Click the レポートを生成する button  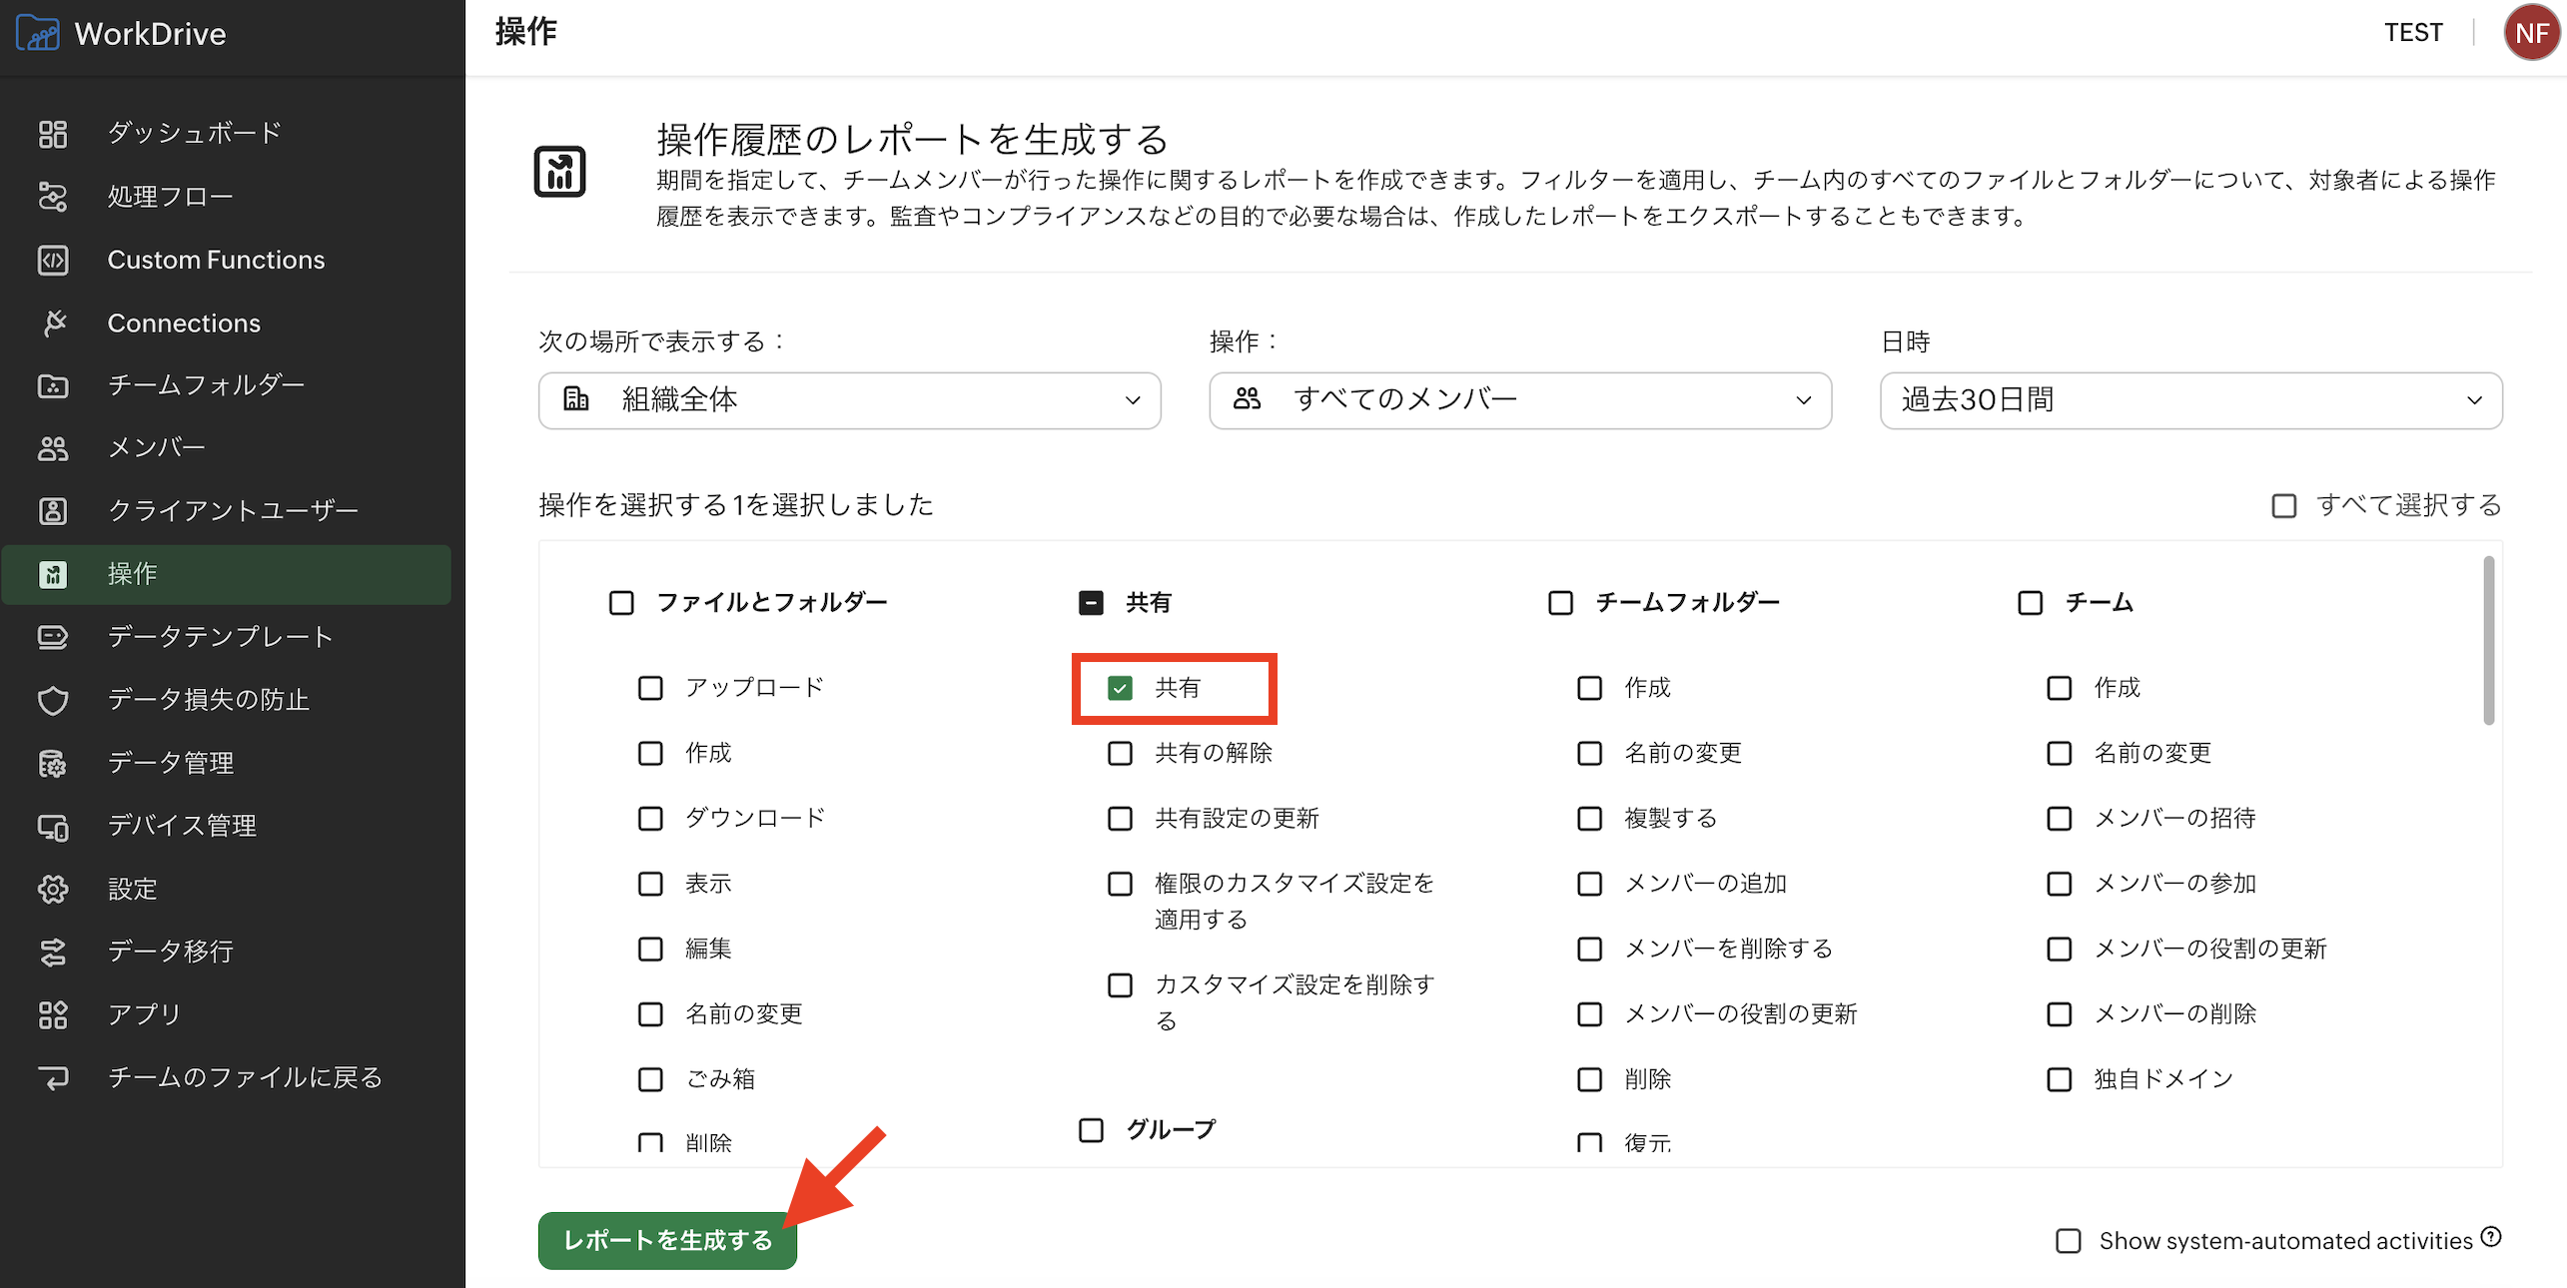click(667, 1240)
